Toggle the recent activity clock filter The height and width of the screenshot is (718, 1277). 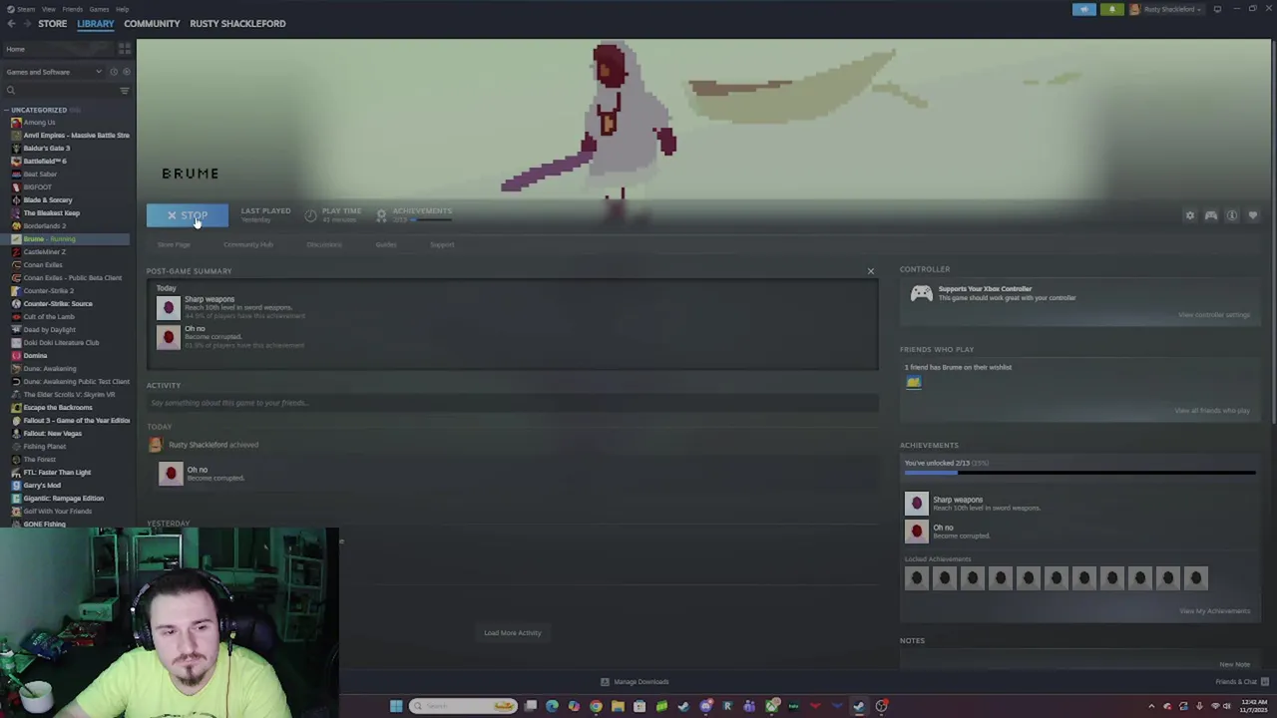point(114,72)
